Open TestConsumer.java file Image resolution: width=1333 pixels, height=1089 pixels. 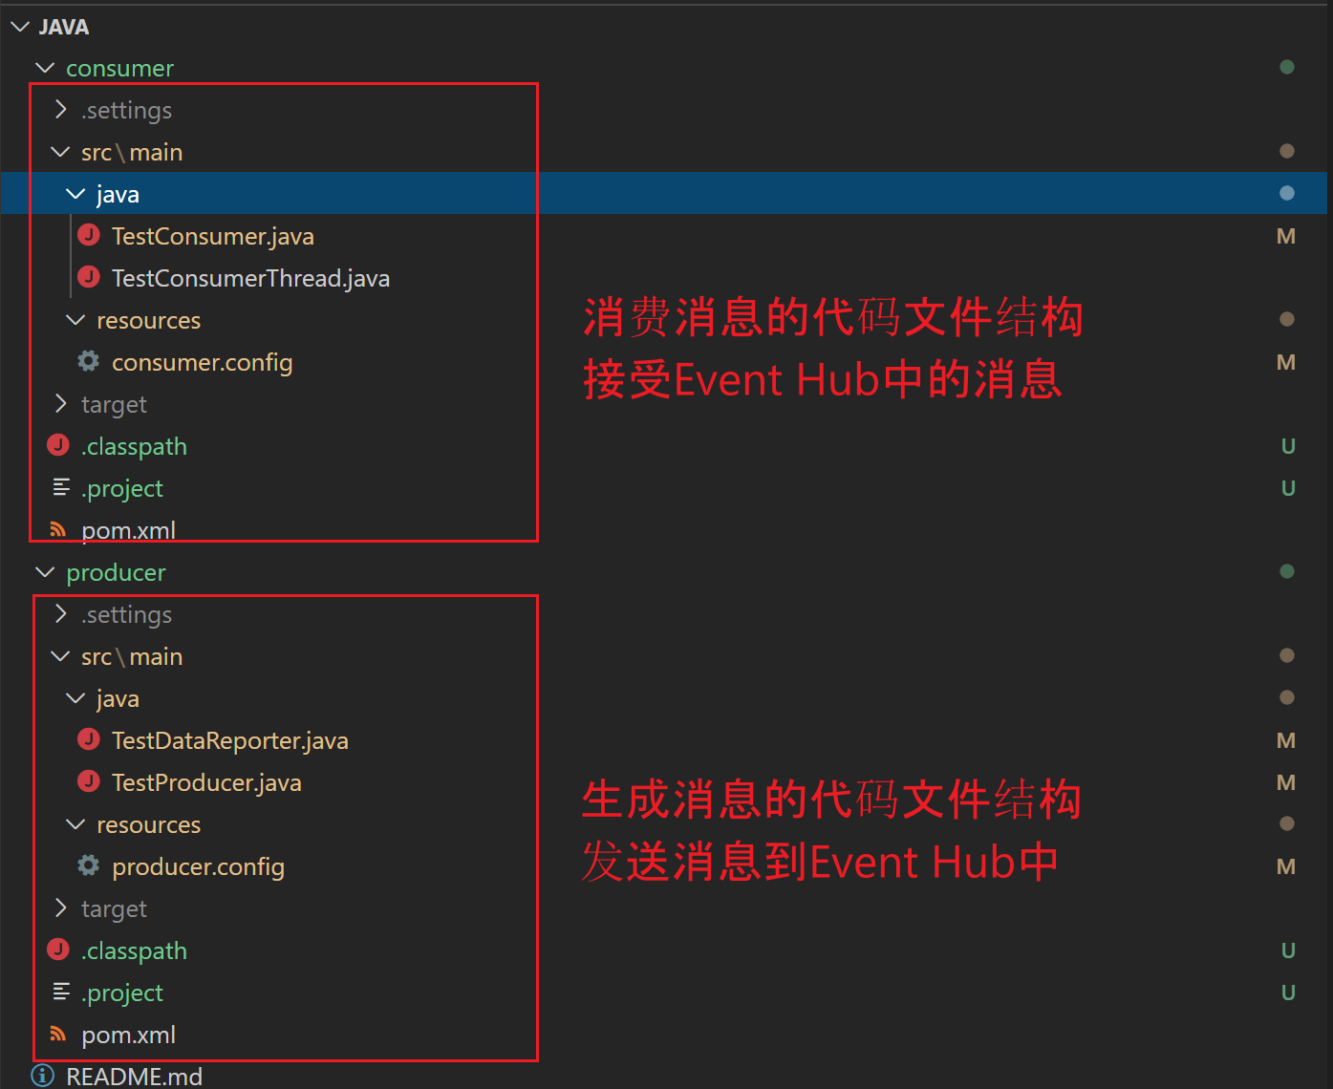pyautogui.click(x=213, y=236)
